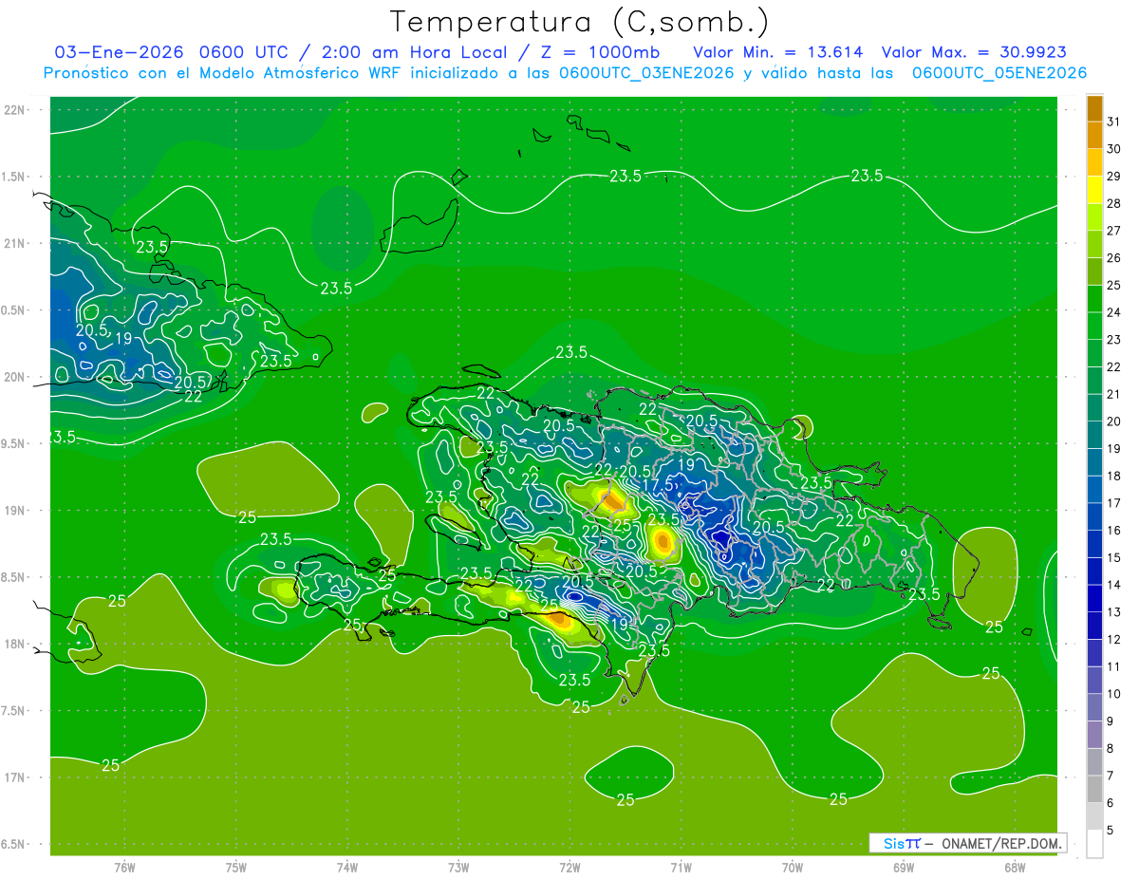This screenshot has height=880, width=1139.
Task: Click the 72W longitude axis label
Action: click(x=569, y=867)
